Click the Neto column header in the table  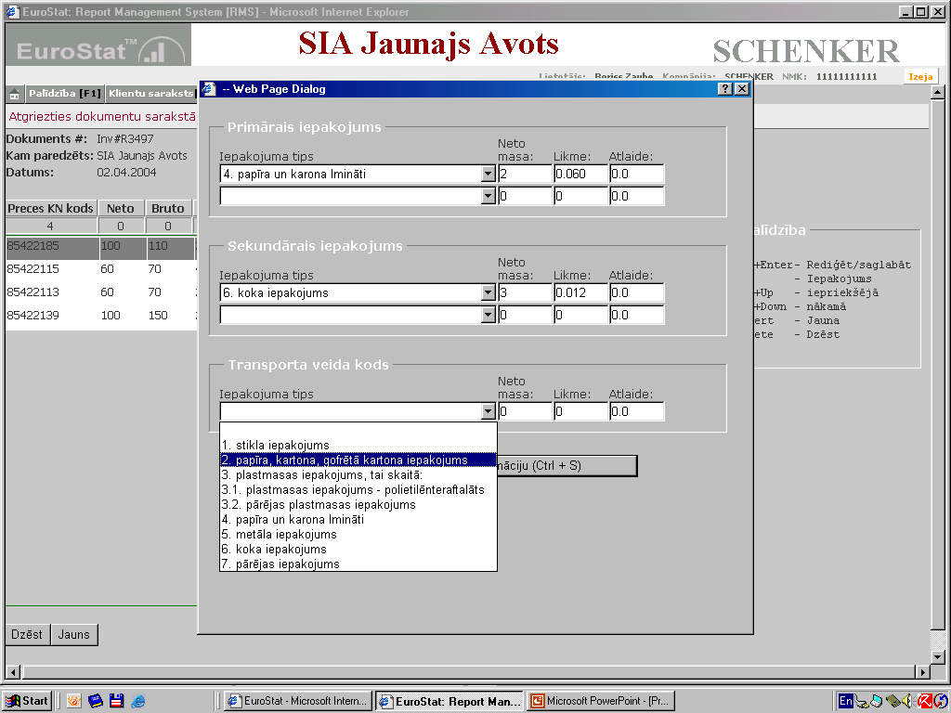(x=121, y=209)
